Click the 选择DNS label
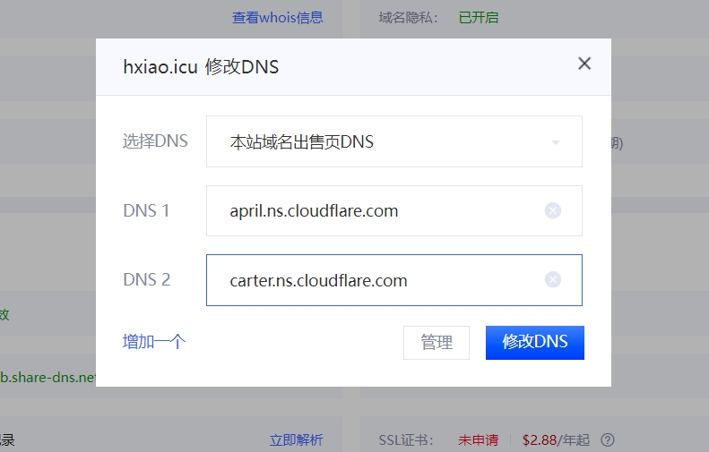Image resolution: width=709 pixels, height=452 pixels. click(155, 141)
